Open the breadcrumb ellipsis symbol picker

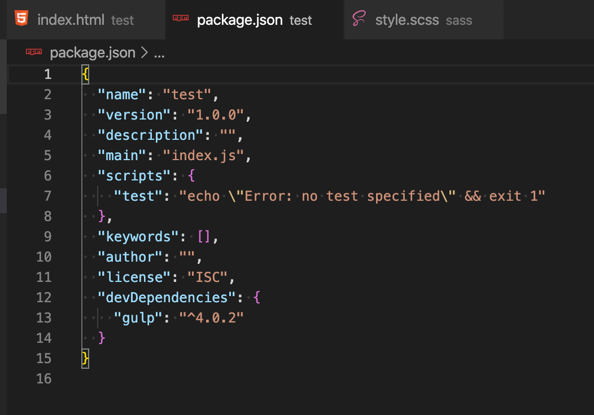[x=159, y=54]
